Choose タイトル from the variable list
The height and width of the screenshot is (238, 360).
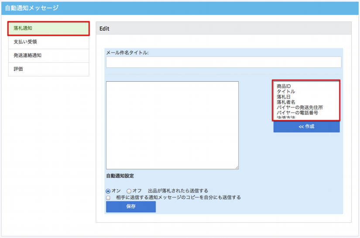tap(286, 92)
